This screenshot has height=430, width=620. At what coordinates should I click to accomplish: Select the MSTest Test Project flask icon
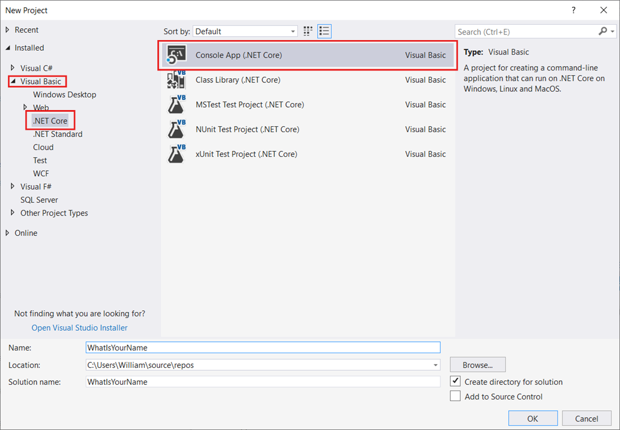pos(177,104)
